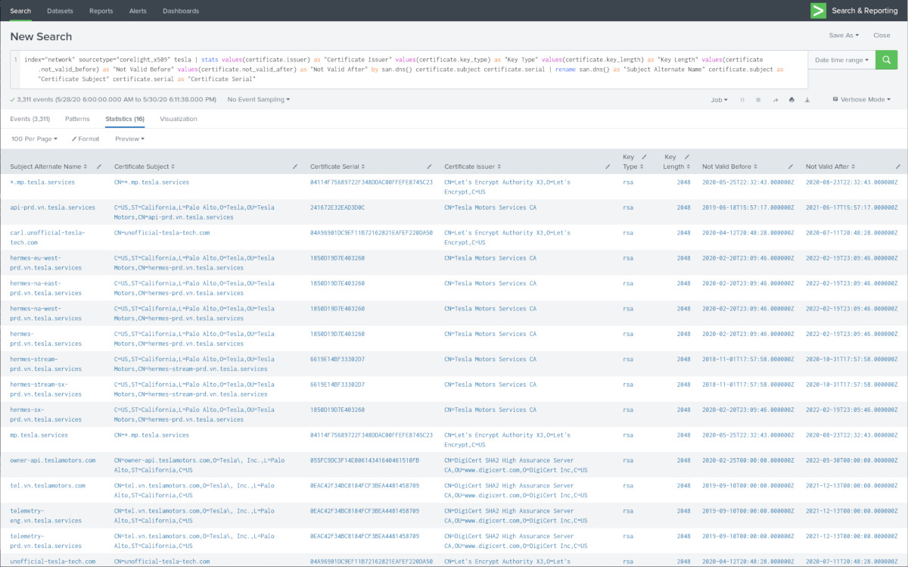Click date 2022-05-30T00:00:00.000000Z
This screenshot has width=908, height=567.
click(x=851, y=460)
